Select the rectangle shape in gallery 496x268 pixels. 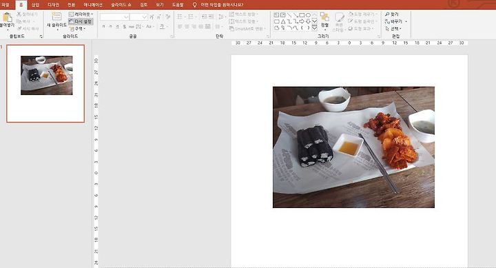pyautogui.click(x=302, y=15)
